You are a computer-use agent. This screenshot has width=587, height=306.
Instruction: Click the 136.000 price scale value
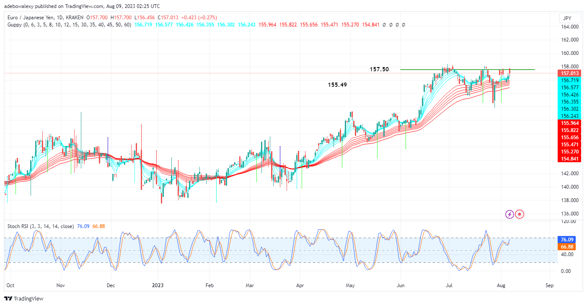(x=570, y=214)
